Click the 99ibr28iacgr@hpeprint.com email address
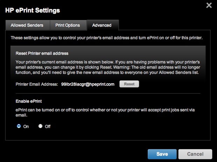This screenshot has height=162, width=217. pyautogui.click(x=88, y=84)
